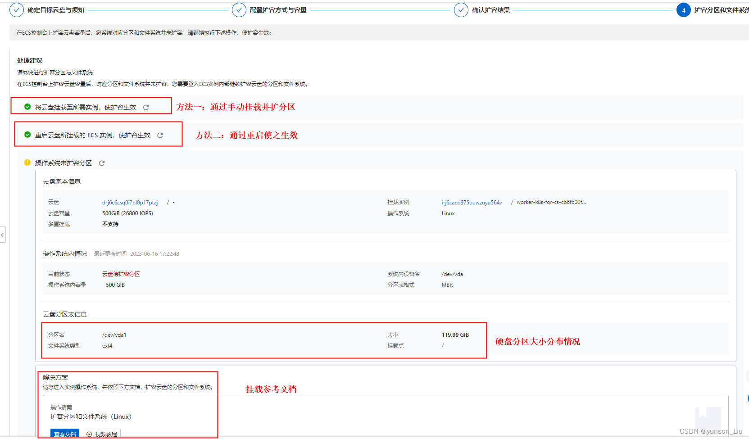Click the 查看文档 button
This screenshot has height=439, width=749.
click(65, 434)
